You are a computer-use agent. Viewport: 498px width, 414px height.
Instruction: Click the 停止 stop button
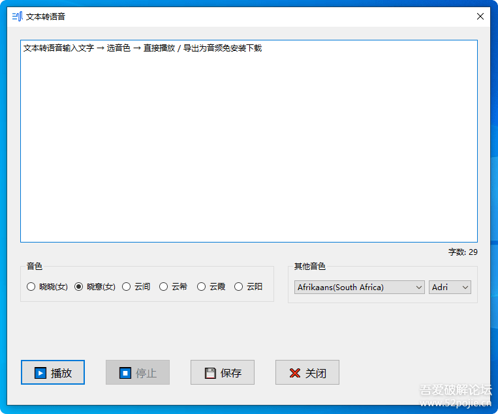[x=138, y=372]
